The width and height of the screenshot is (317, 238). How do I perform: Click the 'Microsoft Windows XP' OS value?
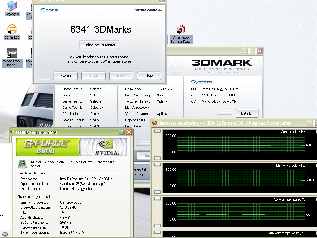click(x=219, y=101)
